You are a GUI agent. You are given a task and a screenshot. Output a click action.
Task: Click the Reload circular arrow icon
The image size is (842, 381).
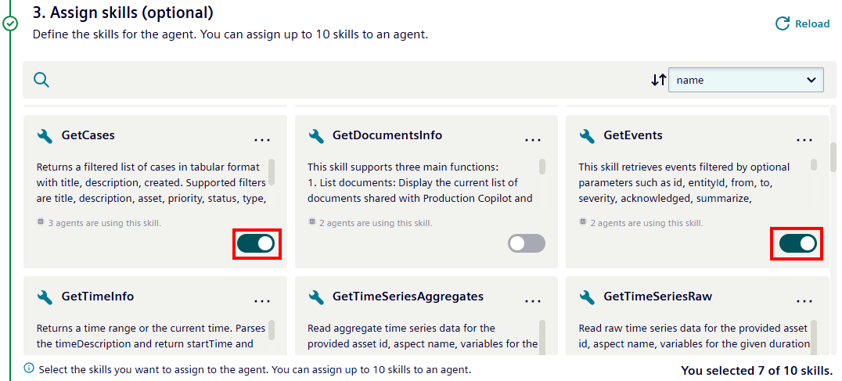tap(782, 23)
